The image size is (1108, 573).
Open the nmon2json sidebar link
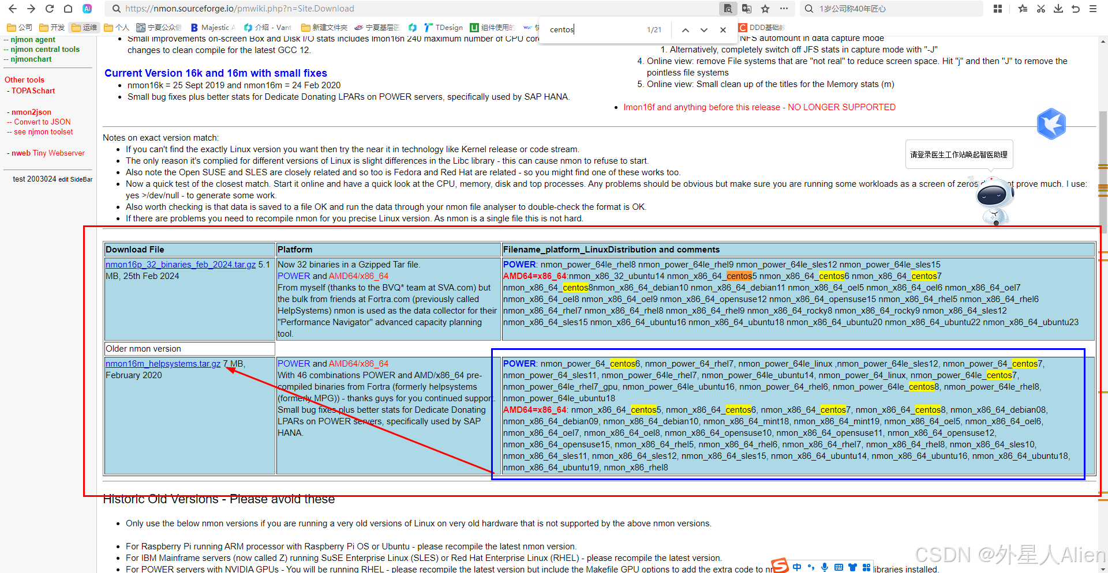(x=31, y=112)
